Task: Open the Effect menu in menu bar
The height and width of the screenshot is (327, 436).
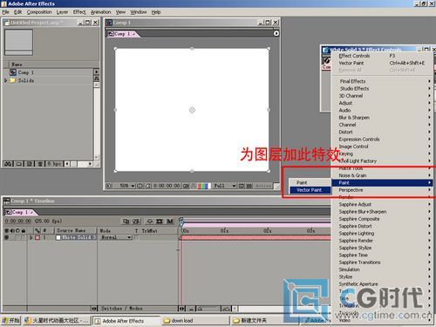Action: pyautogui.click(x=79, y=12)
